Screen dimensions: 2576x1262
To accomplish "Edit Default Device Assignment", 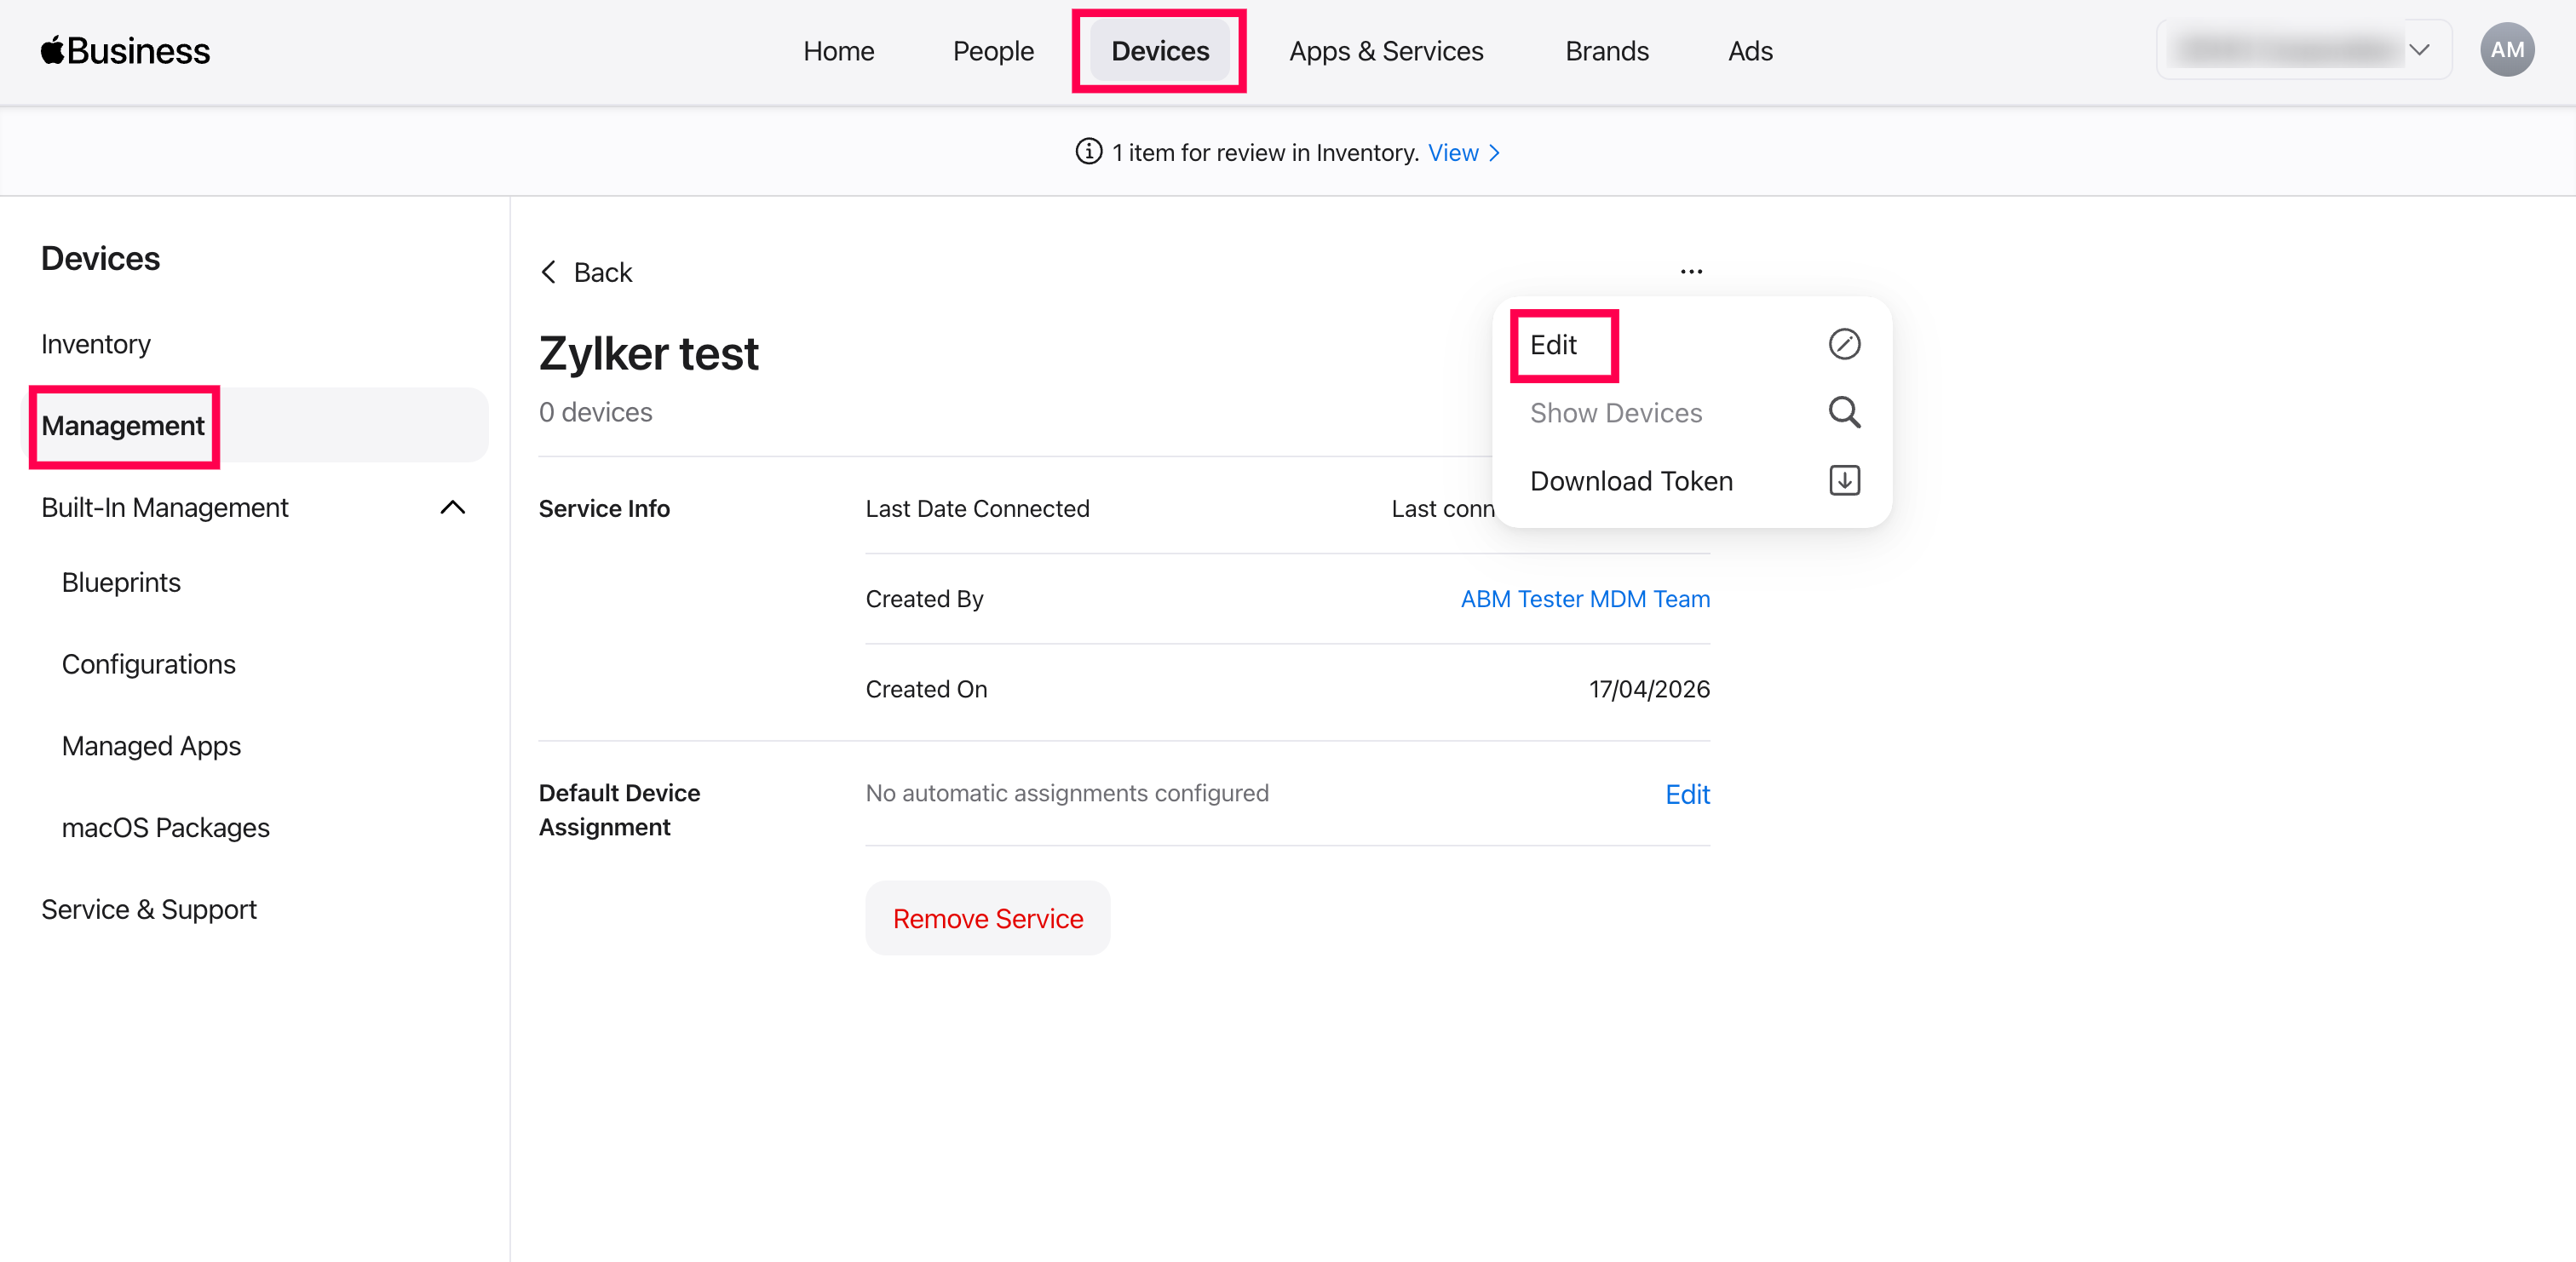I will (x=1687, y=794).
